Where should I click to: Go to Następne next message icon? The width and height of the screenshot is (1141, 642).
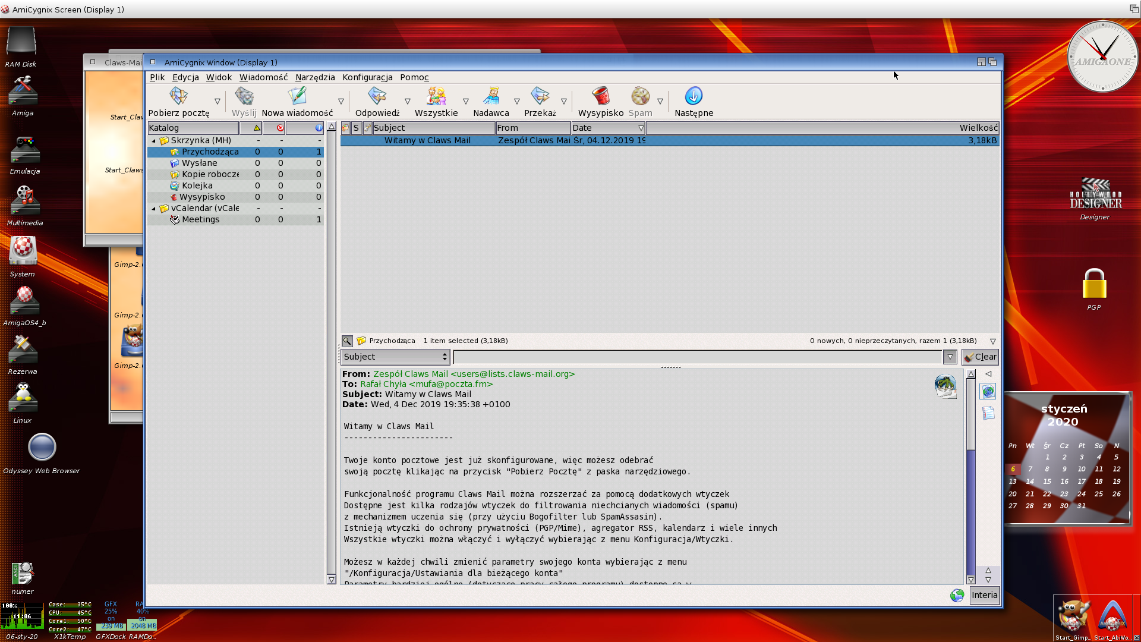pos(694,96)
